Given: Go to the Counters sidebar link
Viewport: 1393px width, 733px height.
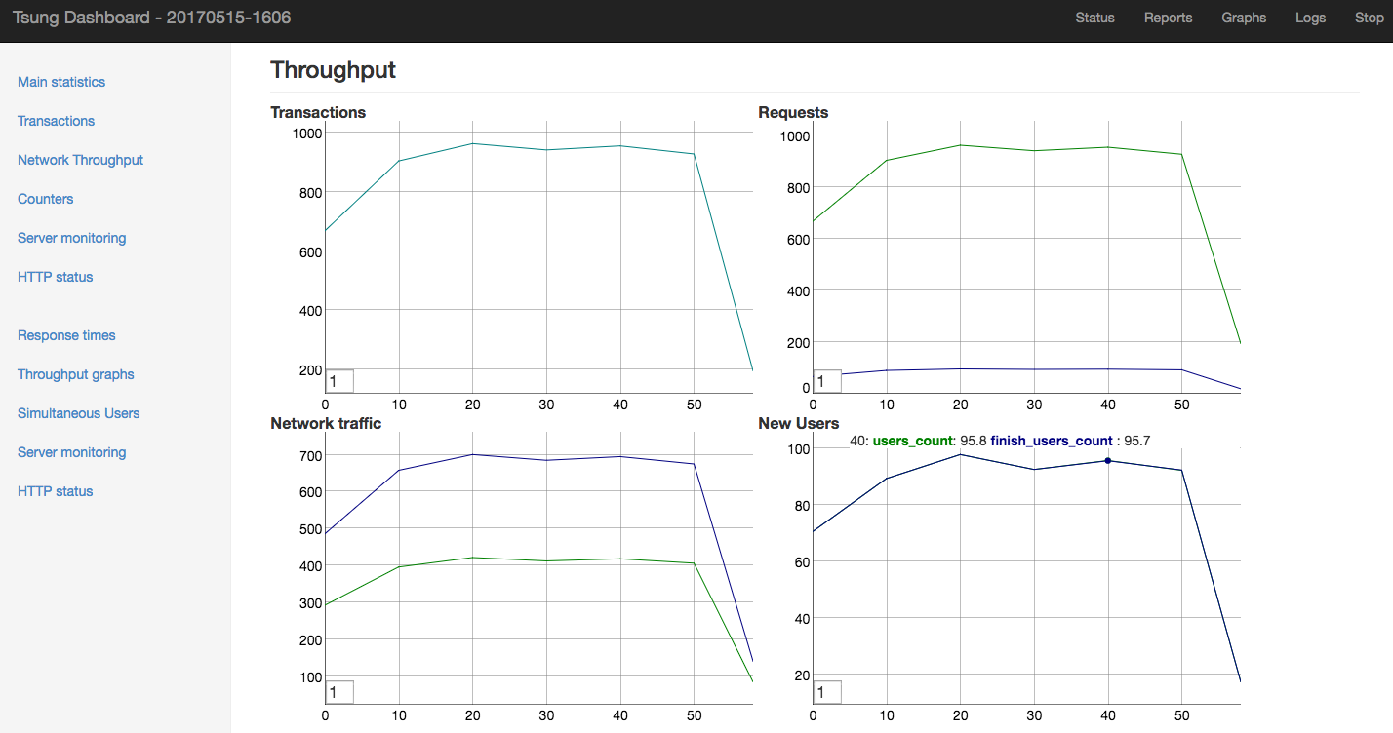Looking at the screenshot, I should 46,199.
